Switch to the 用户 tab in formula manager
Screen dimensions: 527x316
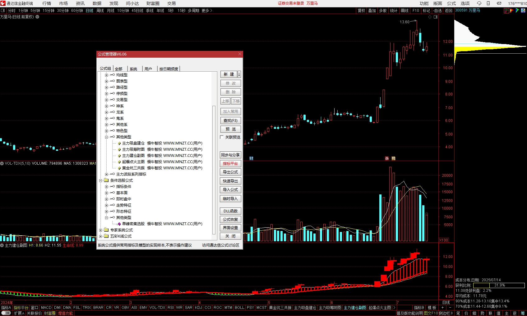148,69
